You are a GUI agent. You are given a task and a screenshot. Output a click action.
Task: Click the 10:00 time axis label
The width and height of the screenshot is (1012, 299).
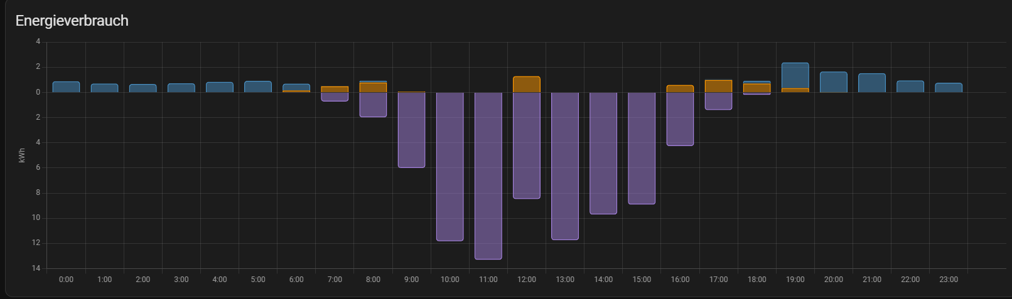click(450, 280)
